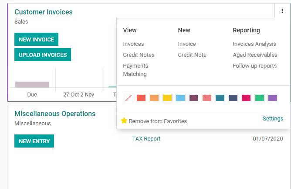Open Invoices Analysis report
291x189 pixels.
[254, 44]
